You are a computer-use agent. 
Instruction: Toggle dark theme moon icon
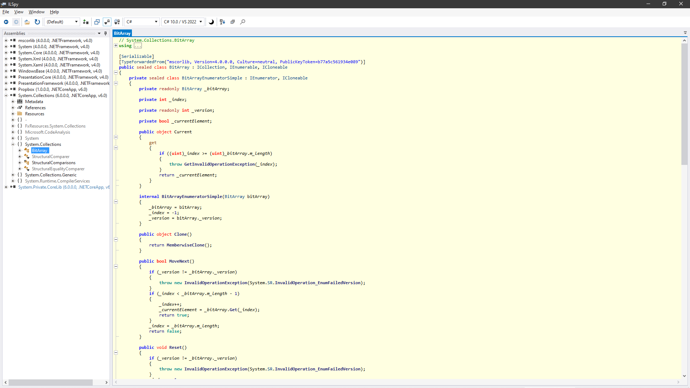pos(211,22)
